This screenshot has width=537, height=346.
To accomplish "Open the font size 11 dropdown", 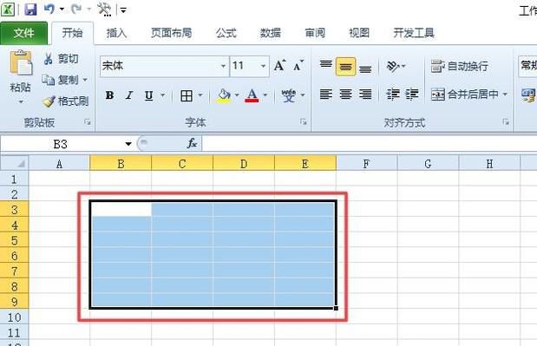I will click(x=264, y=66).
